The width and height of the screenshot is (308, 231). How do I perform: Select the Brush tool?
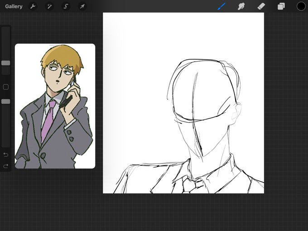click(222, 6)
